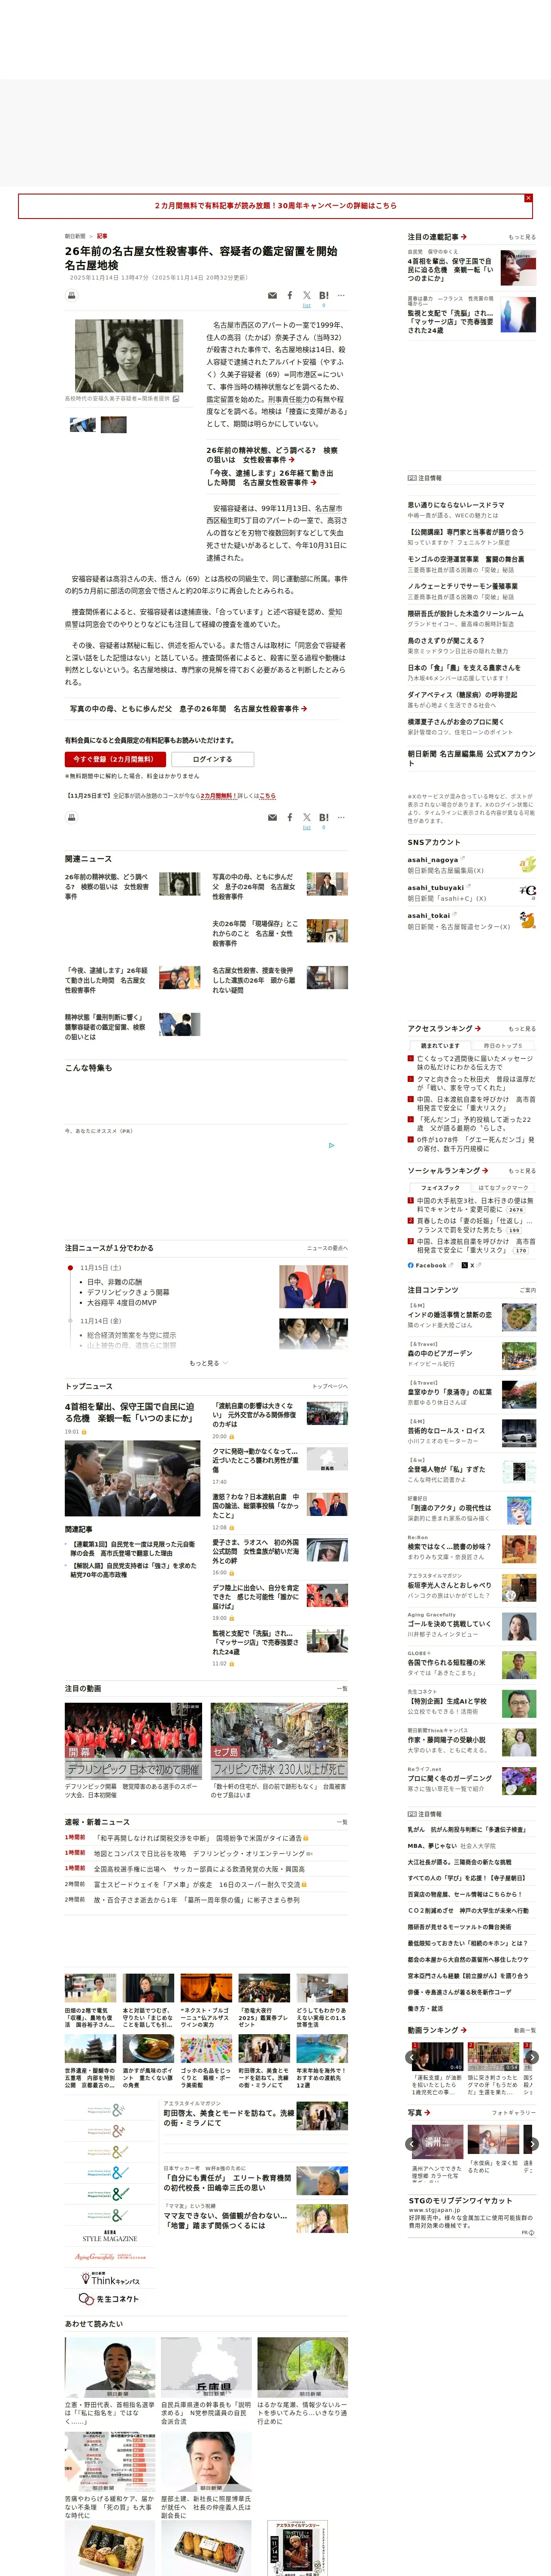Screen dimensions: 551x2576
Task: Open 注目の連載記事 もっと見る link
Action: [522, 237]
